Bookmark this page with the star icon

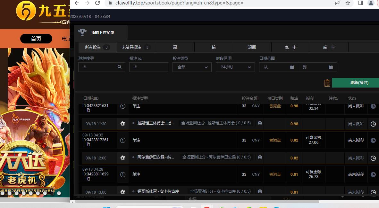(348, 3)
